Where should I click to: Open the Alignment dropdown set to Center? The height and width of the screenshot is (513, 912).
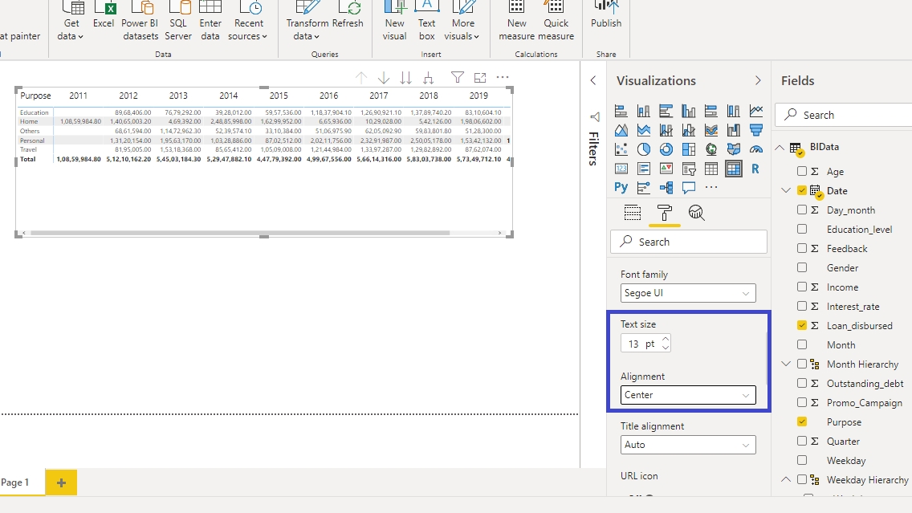(x=688, y=395)
